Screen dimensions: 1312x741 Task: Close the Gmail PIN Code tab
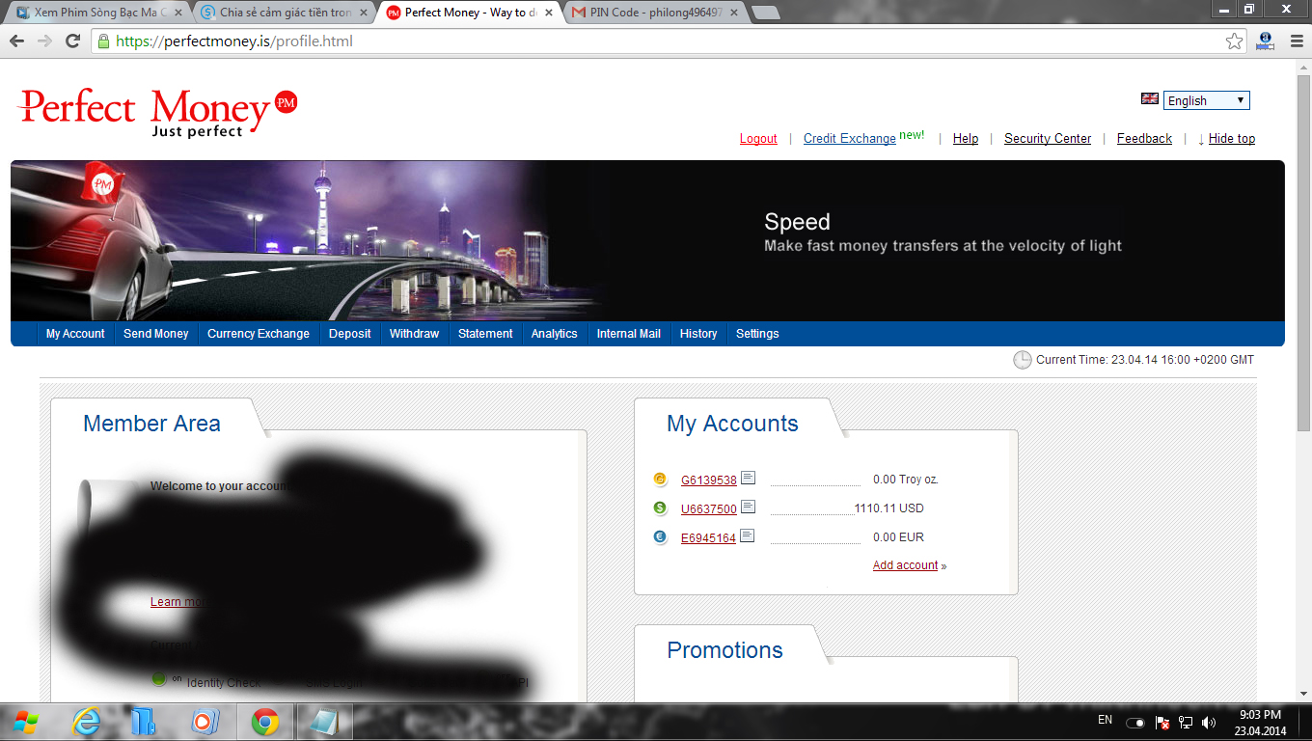tap(734, 13)
